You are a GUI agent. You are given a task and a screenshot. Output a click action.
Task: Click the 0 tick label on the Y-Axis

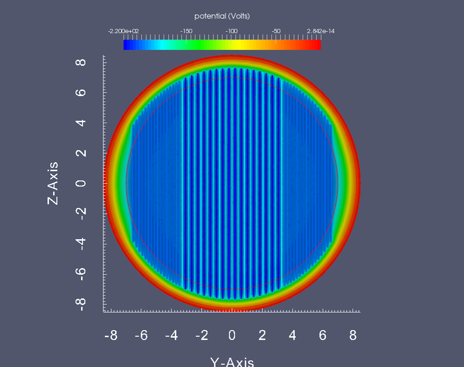tap(232, 335)
